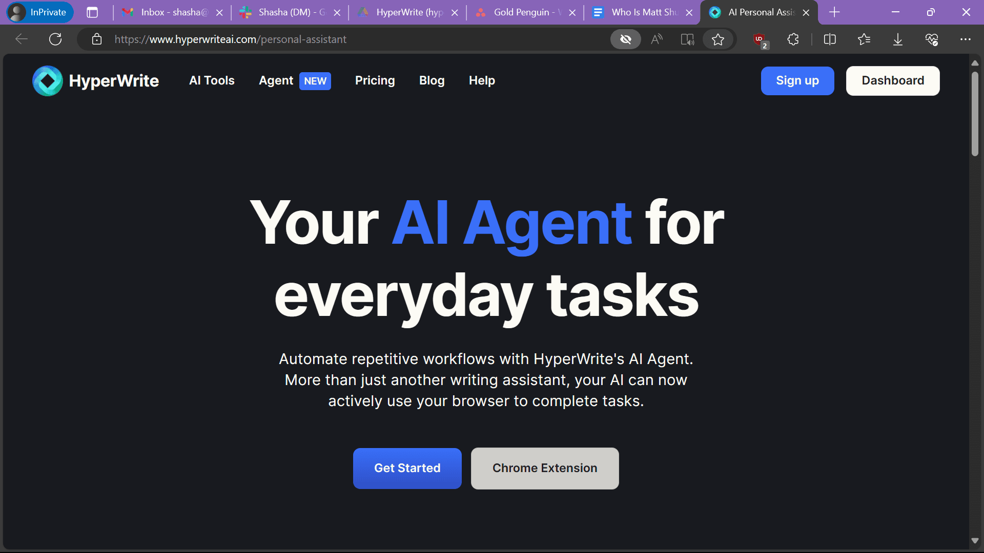Click the Chrome Extension button
Screen dimensions: 984x553
pos(544,468)
